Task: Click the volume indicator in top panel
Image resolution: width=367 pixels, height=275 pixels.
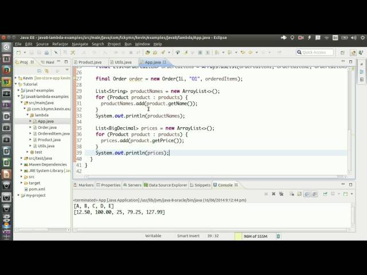Action: point(353,37)
